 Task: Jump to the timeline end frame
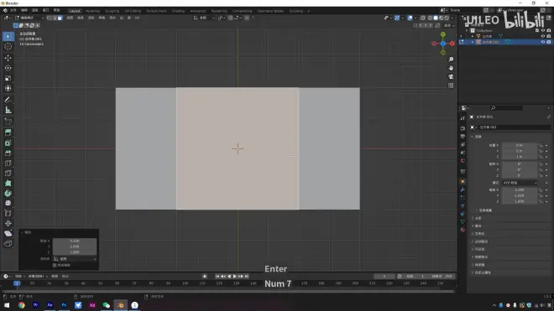pos(247,277)
